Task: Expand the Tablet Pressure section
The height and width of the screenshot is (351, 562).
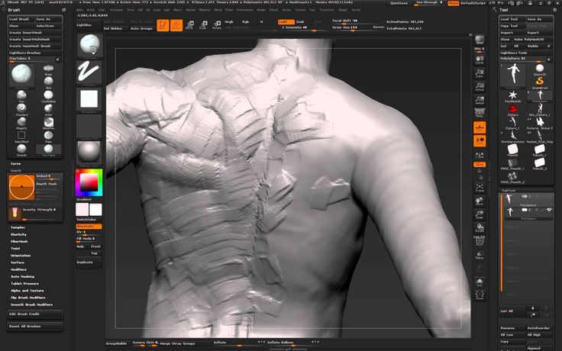Action: click(x=25, y=283)
